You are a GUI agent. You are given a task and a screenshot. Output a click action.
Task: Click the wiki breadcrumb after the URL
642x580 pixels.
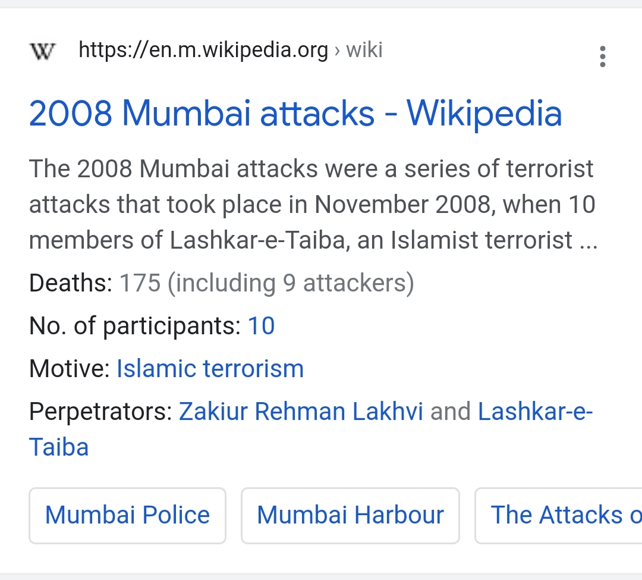coord(364,50)
